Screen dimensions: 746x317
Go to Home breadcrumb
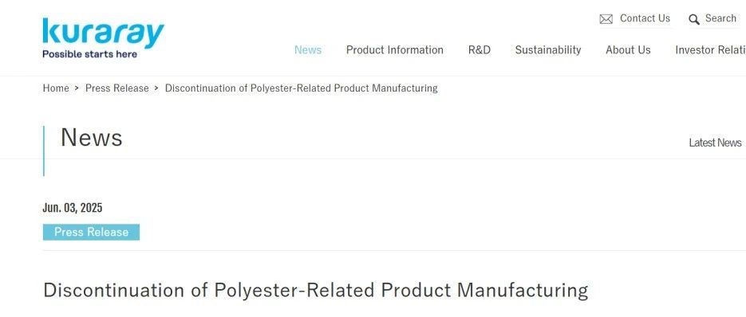[56, 88]
